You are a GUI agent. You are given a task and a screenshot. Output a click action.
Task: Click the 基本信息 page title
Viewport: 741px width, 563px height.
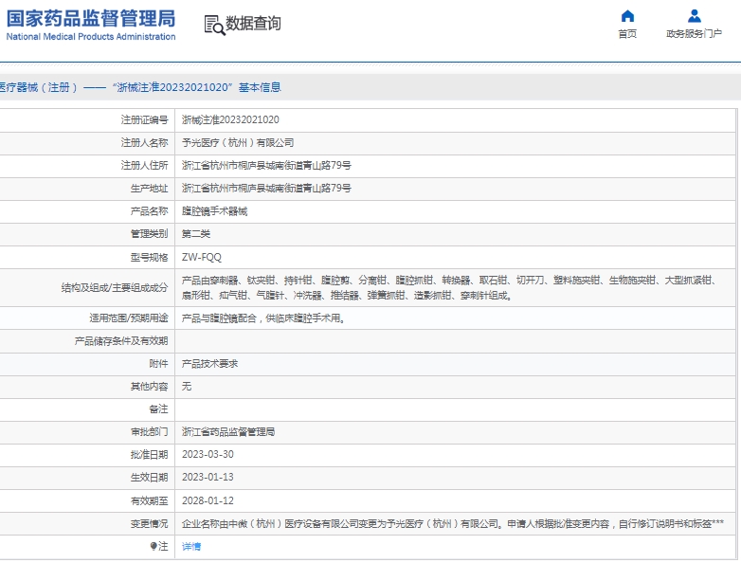[260, 87]
